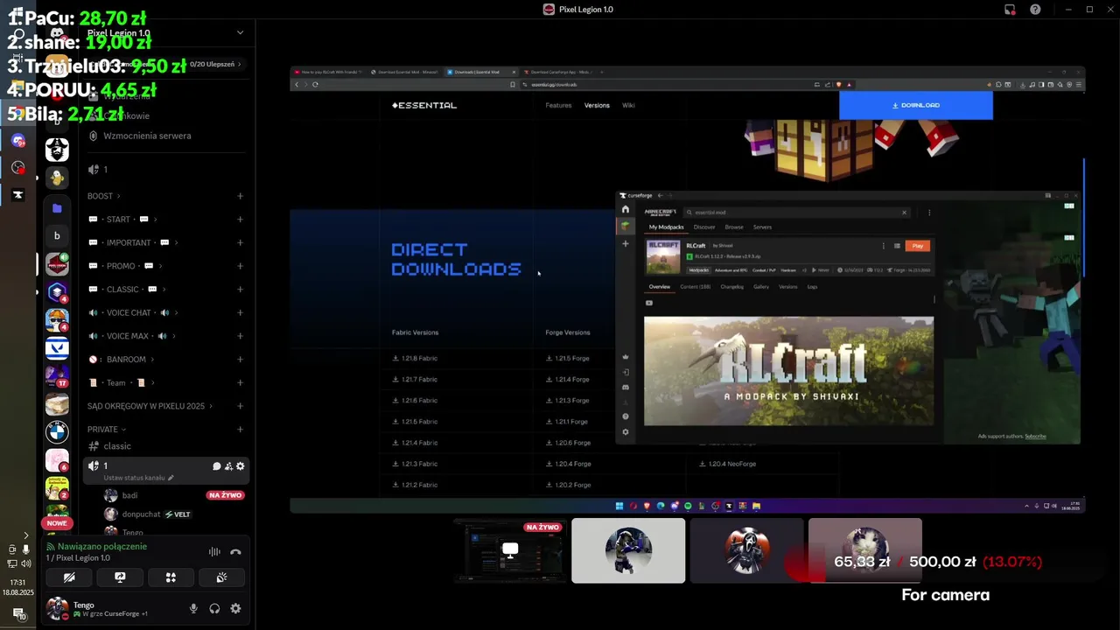Expand the START category
Image resolution: width=1120 pixels, height=630 pixels.
122,220
